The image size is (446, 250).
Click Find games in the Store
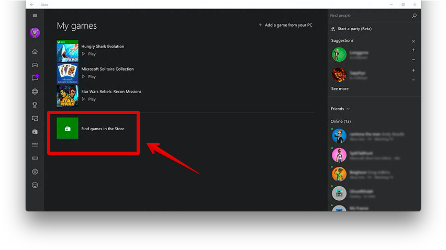[103, 129]
